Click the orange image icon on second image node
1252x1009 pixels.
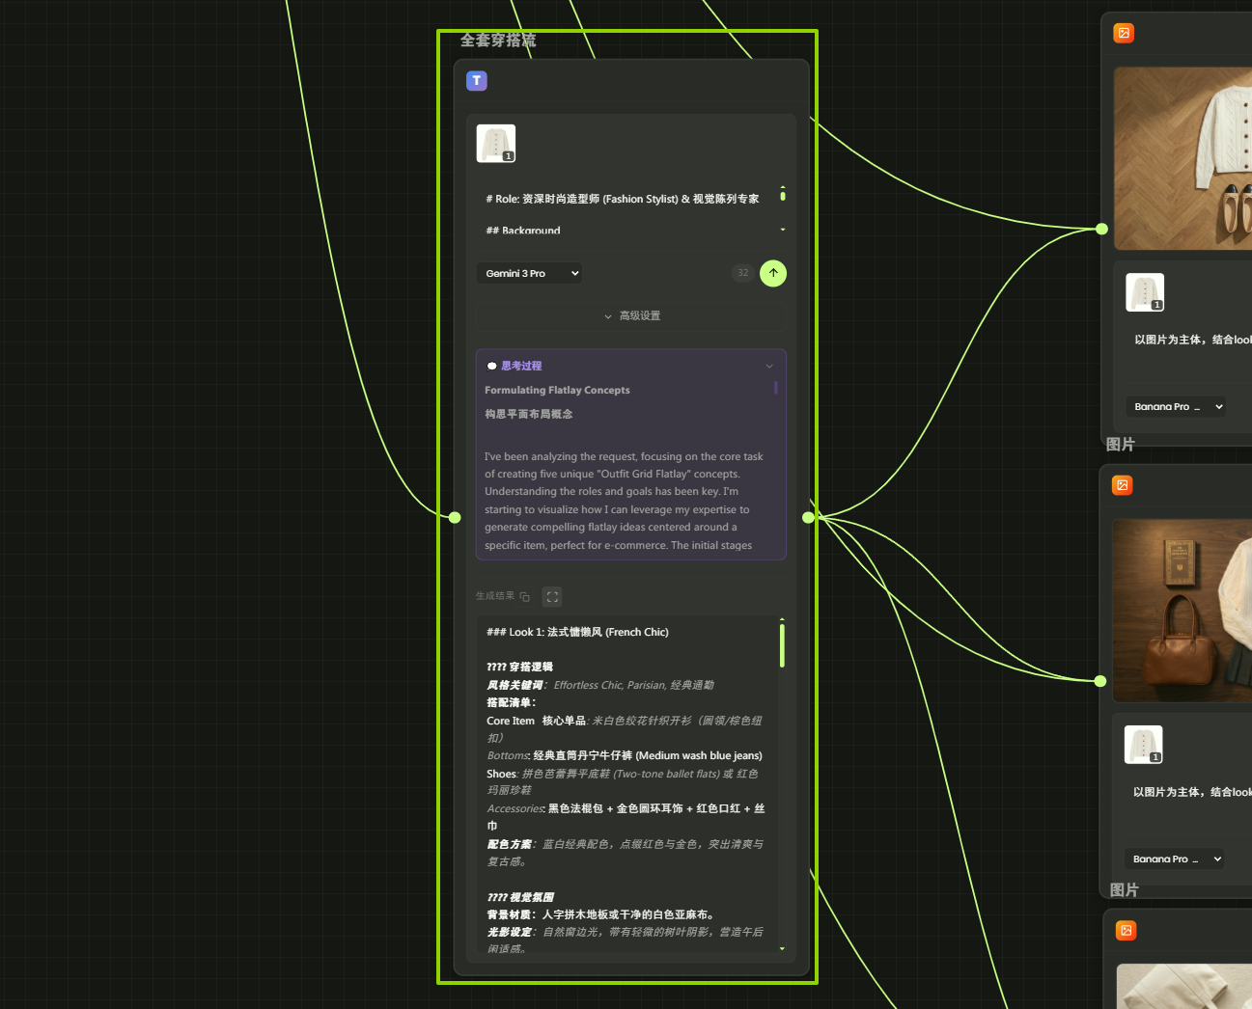point(1123,485)
